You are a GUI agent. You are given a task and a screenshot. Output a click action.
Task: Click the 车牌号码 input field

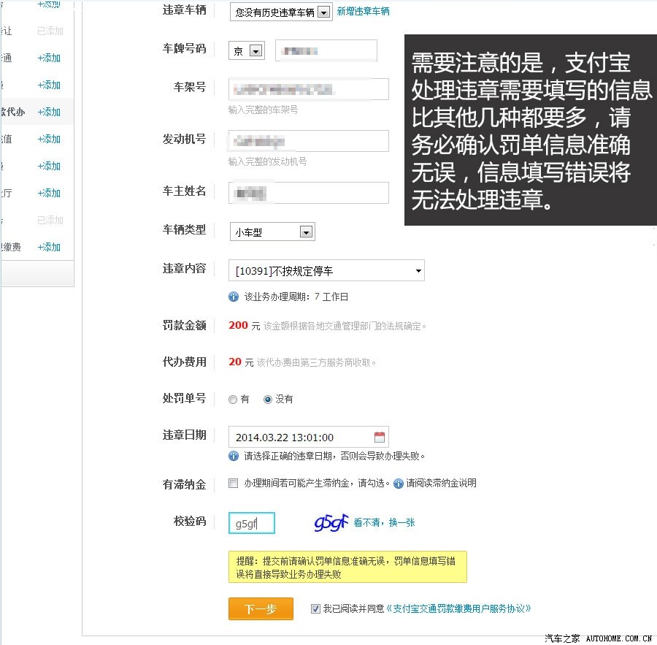click(x=326, y=50)
